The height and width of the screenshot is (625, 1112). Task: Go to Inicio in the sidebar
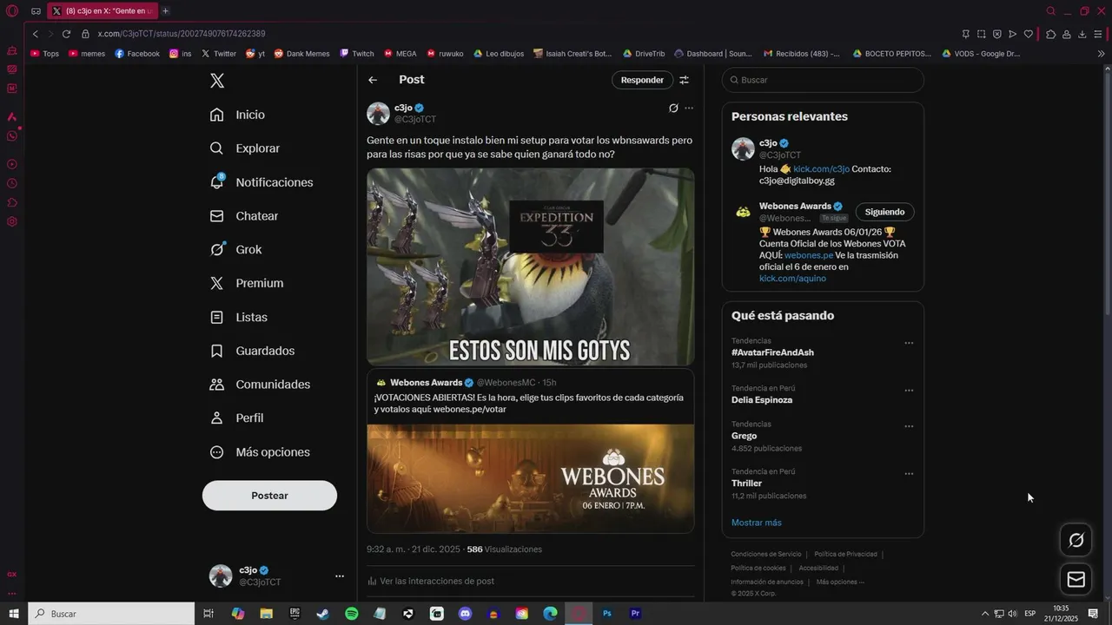237,115
